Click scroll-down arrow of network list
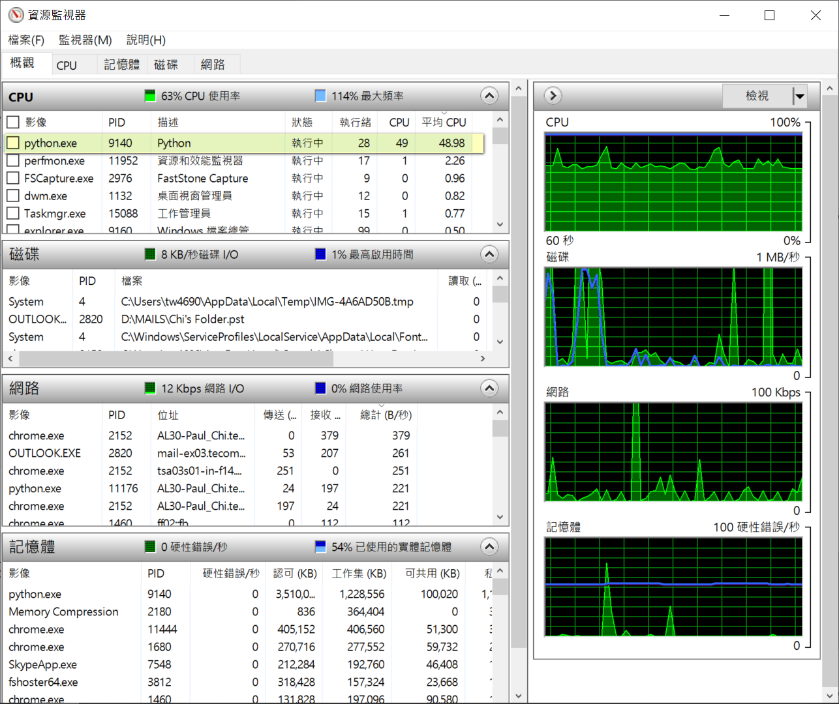This screenshot has width=839, height=704. pos(500,518)
